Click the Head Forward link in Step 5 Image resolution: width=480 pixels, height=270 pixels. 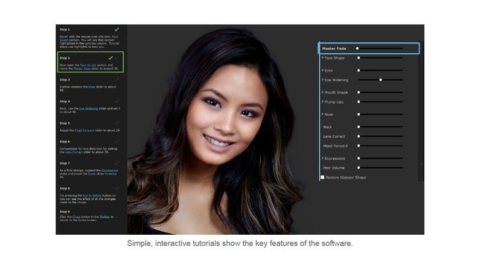click(x=84, y=131)
